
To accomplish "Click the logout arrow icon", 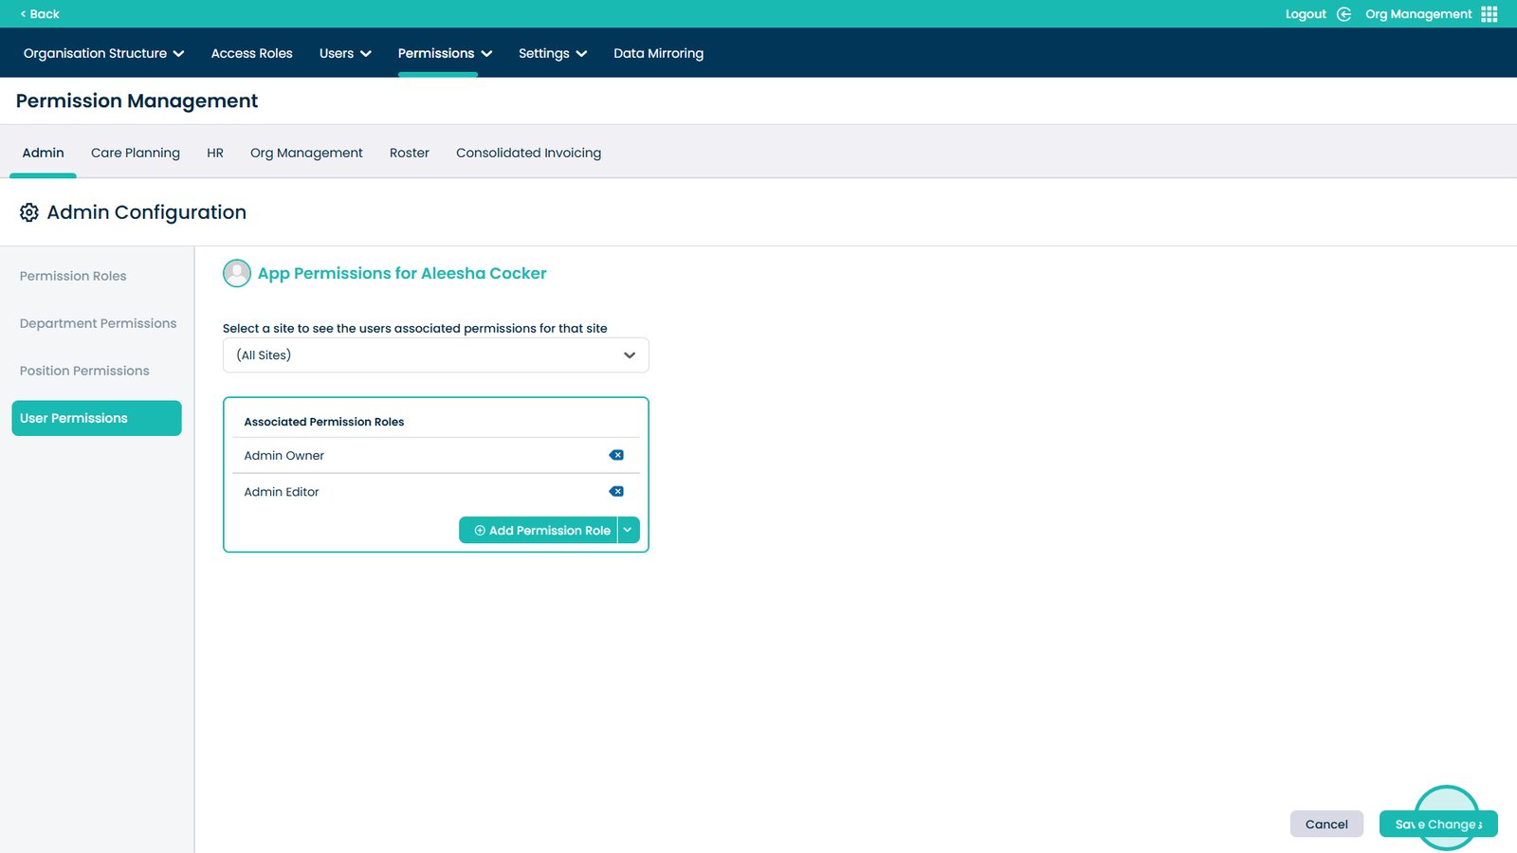I will [1343, 14].
